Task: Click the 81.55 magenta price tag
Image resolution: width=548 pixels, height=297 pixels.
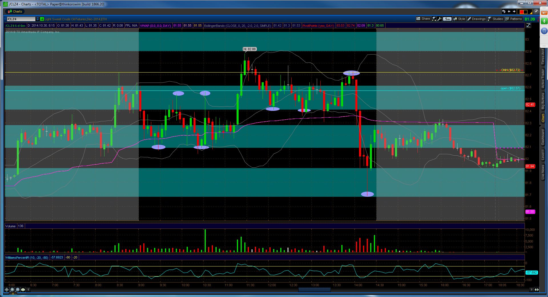Action: click(530, 212)
